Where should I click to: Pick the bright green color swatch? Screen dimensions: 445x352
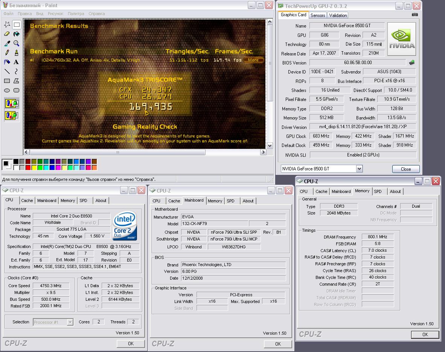point(40,168)
